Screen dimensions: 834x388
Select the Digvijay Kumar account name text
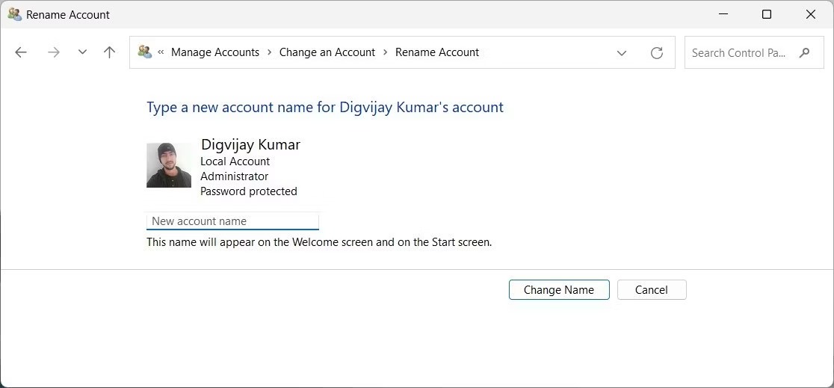pos(250,144)
